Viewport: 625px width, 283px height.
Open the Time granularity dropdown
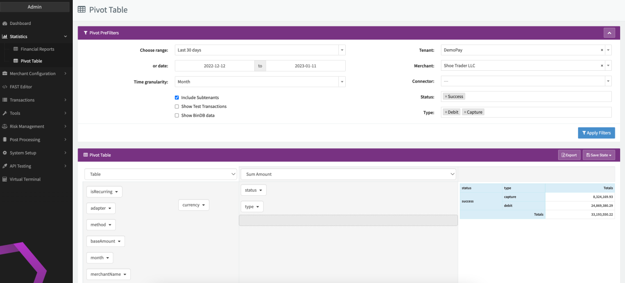[260, 82]
